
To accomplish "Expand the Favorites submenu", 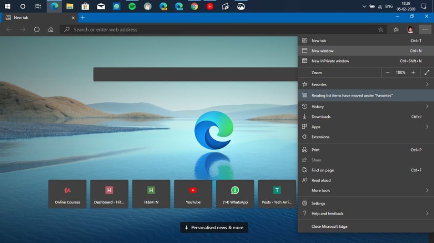I will coord(427,84).
